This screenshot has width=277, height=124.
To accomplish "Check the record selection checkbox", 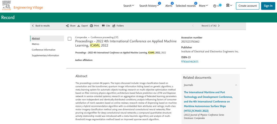I will click(70, 39).
